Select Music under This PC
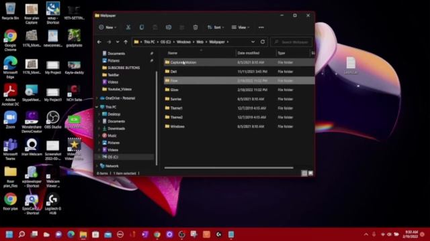The image size is (430, 241). (110, 135)
